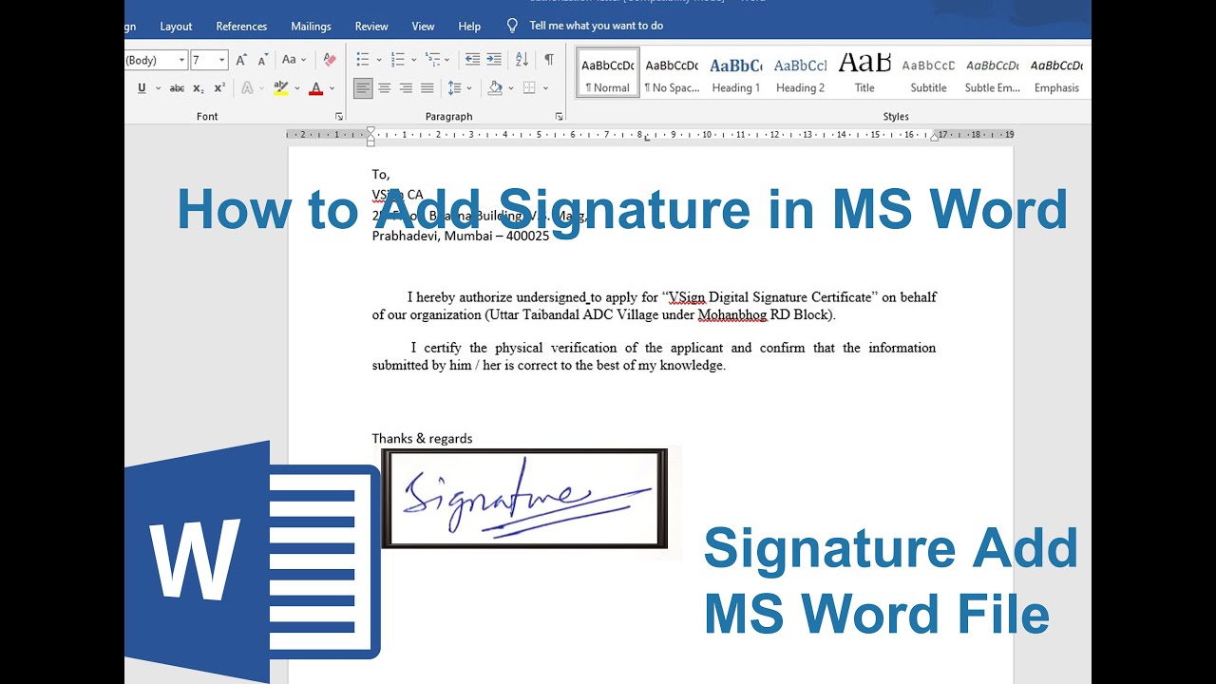Click Tell me what you want to do

597,26
